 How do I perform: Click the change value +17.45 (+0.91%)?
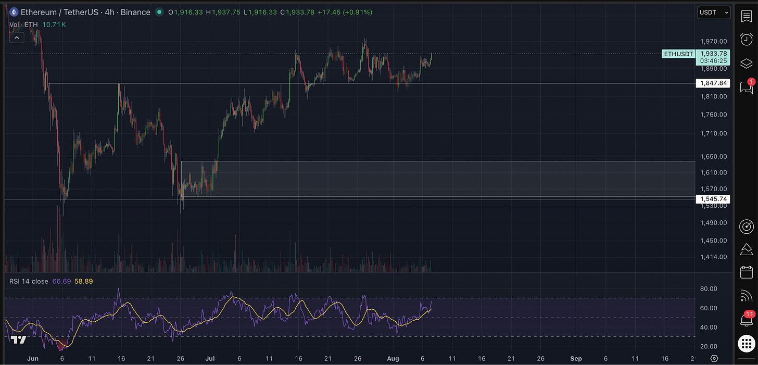[x=345, y=12]
